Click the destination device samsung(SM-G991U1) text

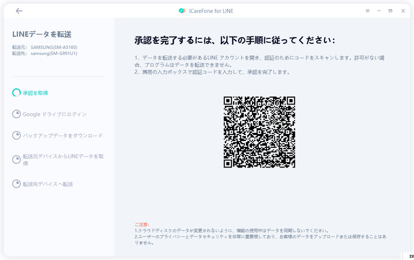[x=54, y=53]
